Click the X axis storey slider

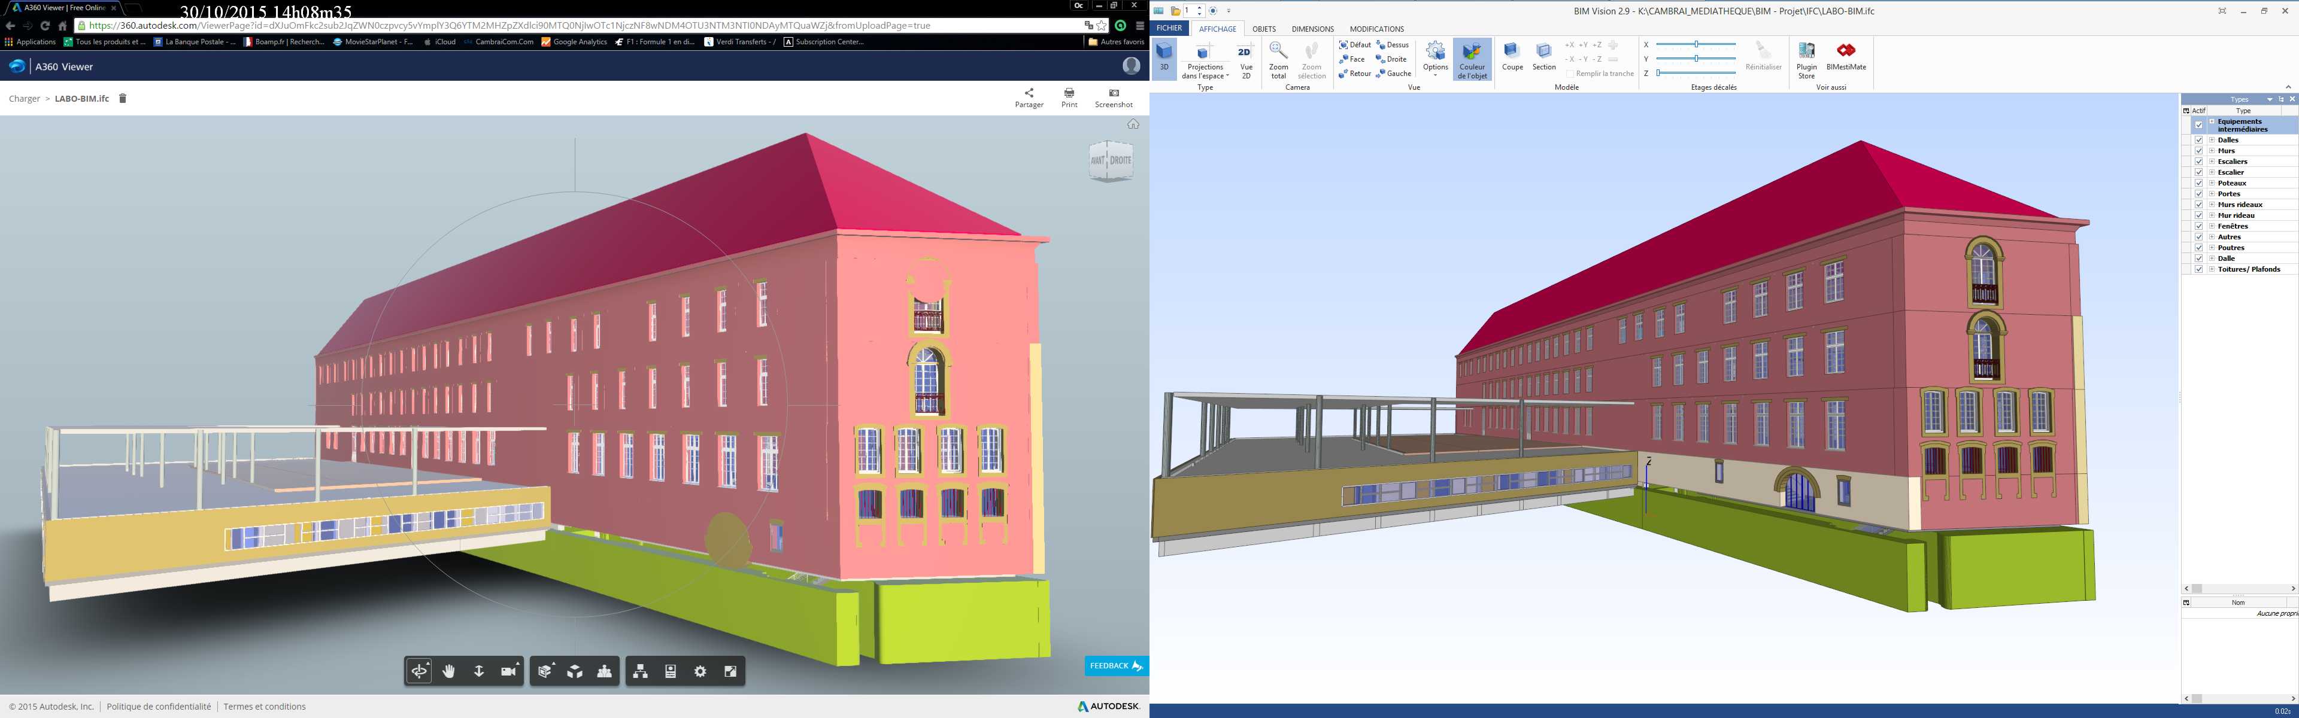pos(1696,44)
